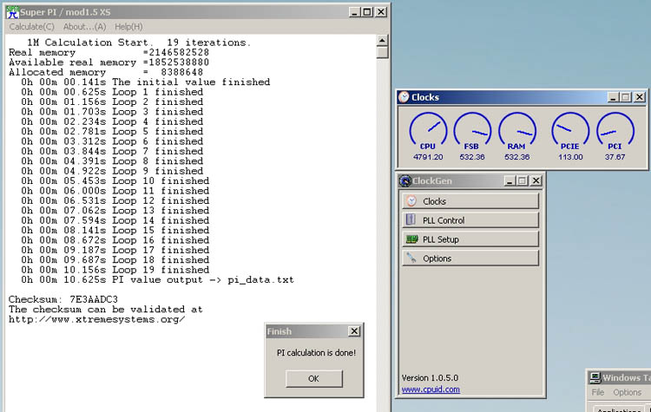Close the Super PI window
651x412 pixels.
point(381,12)
